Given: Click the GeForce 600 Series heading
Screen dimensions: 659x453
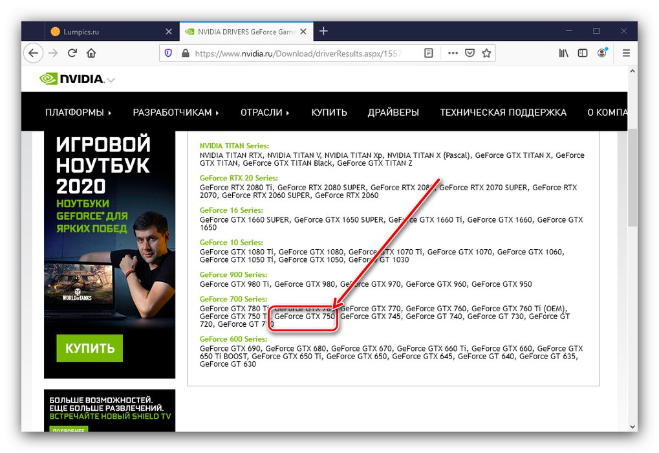Looking at the screenshot, I should 233,338.
